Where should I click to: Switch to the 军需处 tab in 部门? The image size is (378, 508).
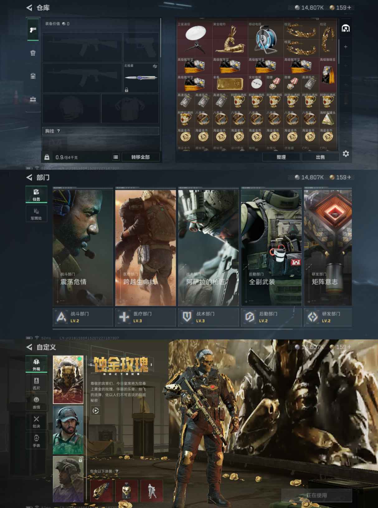(x=36, y=214)
